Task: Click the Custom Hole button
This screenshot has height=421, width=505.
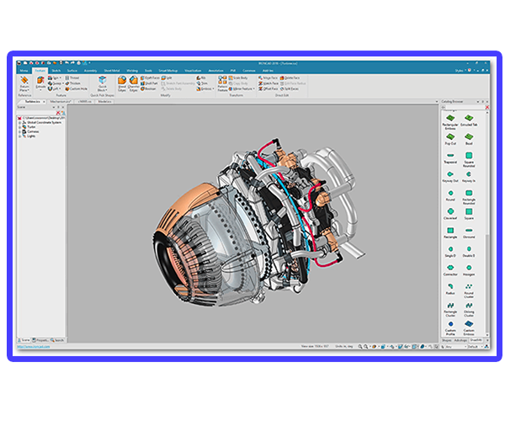Action: [x=72, y=88]
